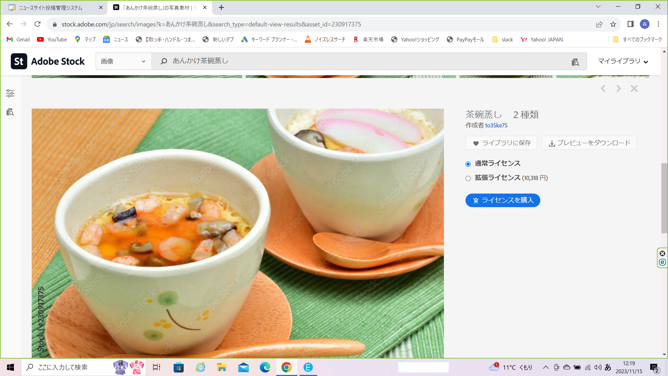Go to previous image with left chevron
The image size is (668, 376).
[x=603, y=88]
